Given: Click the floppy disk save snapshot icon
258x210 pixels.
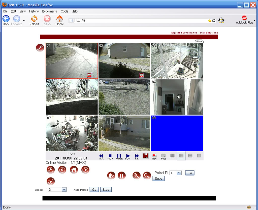Looking at the screenshot, I should (x=145, y=156).
